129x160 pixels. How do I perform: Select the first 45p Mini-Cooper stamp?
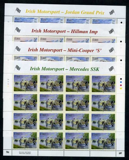coord(25,58)
